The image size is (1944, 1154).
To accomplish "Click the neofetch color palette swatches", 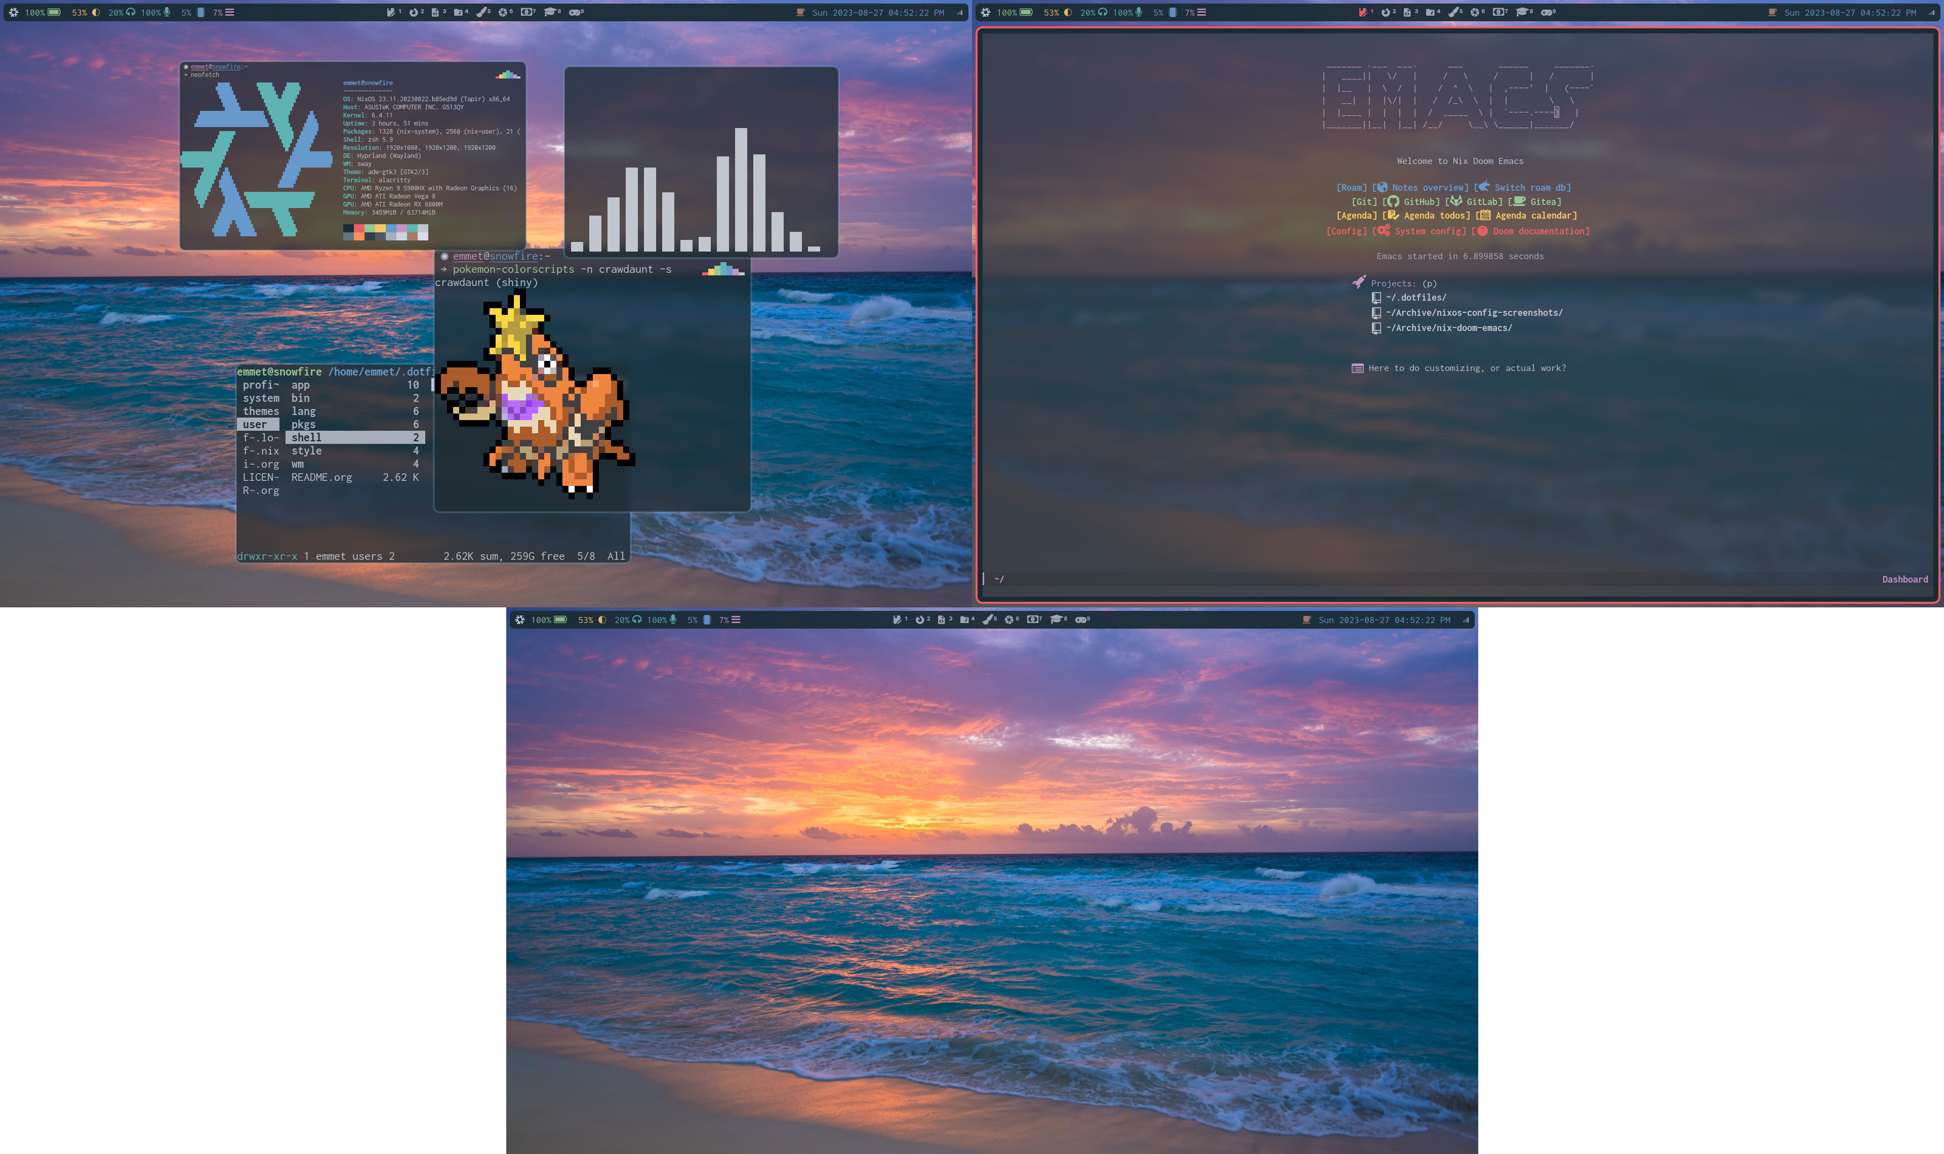I will point(386,232).
